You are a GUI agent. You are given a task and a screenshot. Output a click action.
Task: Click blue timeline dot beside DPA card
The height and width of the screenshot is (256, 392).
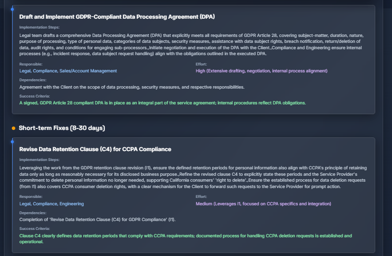(x=12, y=9)
